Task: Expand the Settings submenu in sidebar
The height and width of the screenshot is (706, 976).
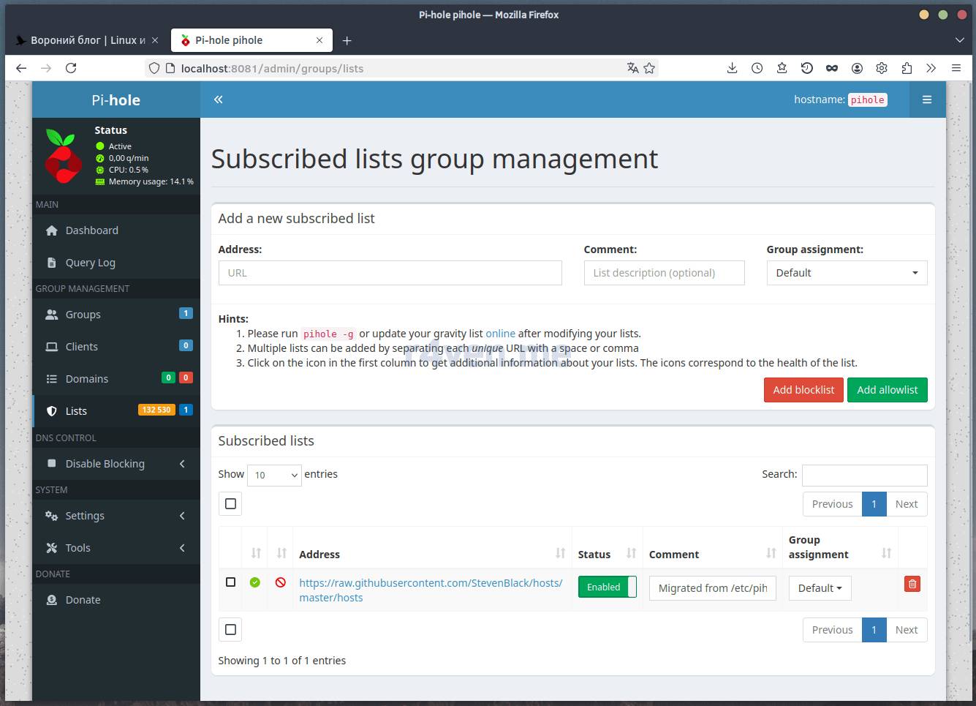Action: click(116, 516)
